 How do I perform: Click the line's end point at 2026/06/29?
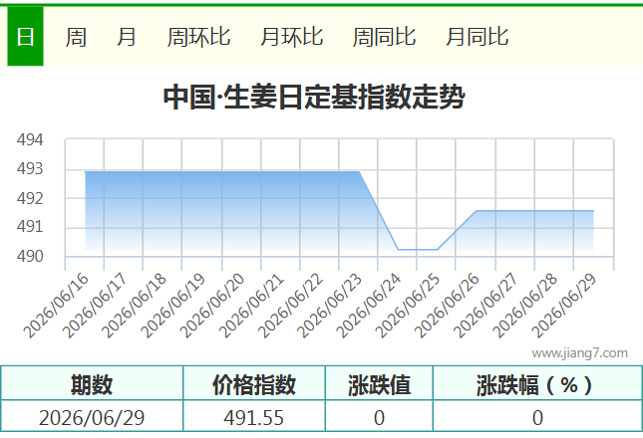(x=593, y=211)
